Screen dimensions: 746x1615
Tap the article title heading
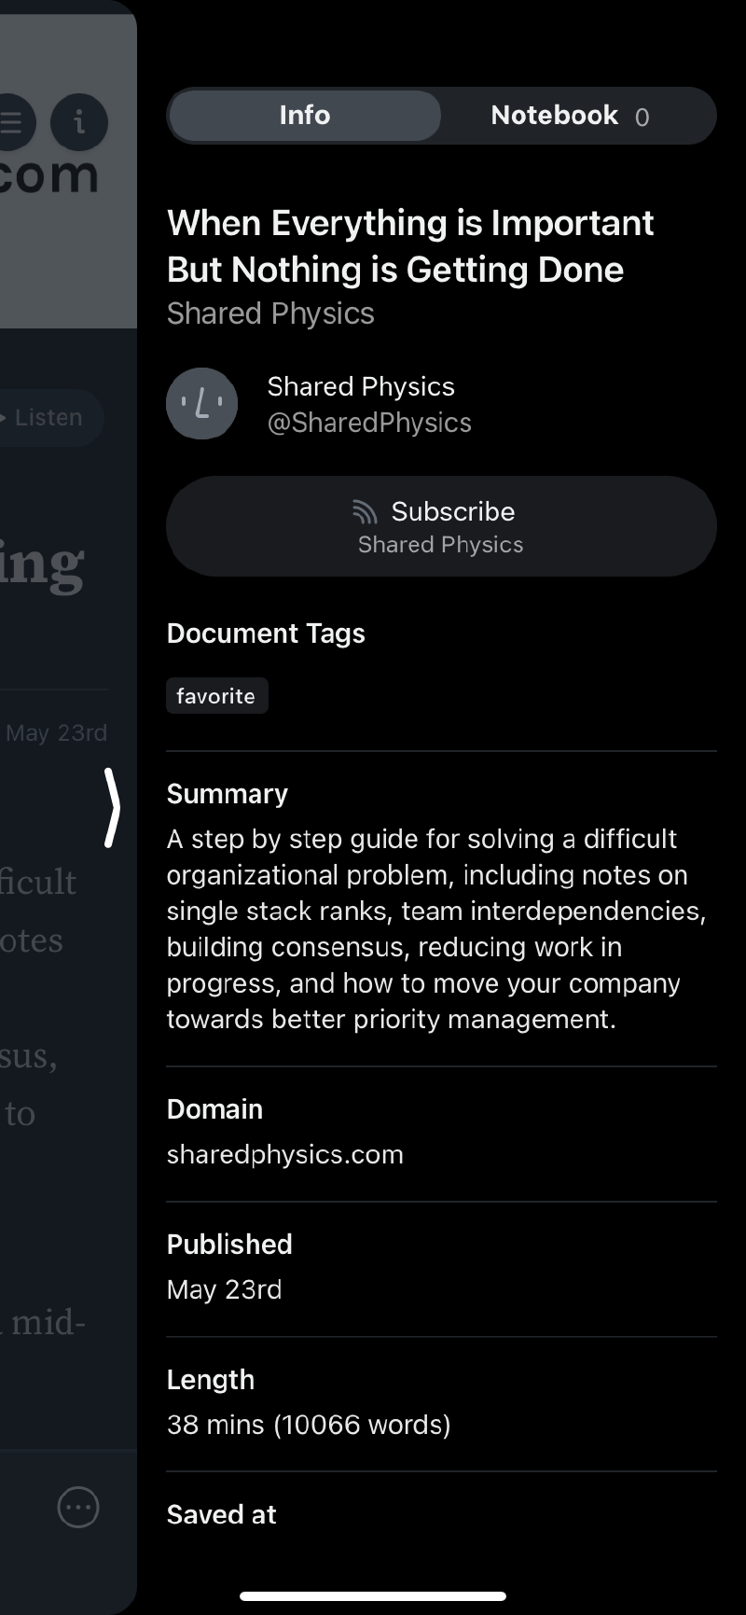(x=410, y=246)
